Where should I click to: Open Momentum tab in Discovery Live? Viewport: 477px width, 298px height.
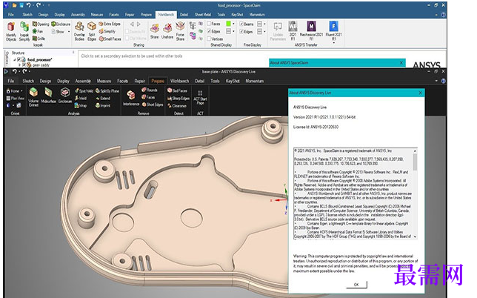(x=255, y=81)
